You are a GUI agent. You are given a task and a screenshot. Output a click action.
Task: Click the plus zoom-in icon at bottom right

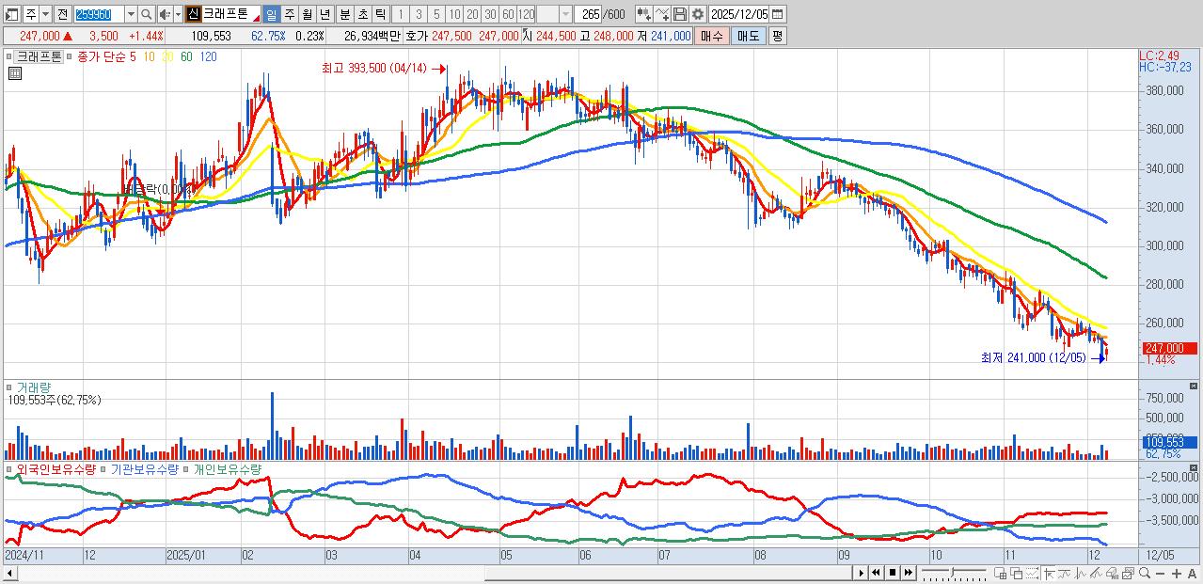click(x=1177, y=574)
